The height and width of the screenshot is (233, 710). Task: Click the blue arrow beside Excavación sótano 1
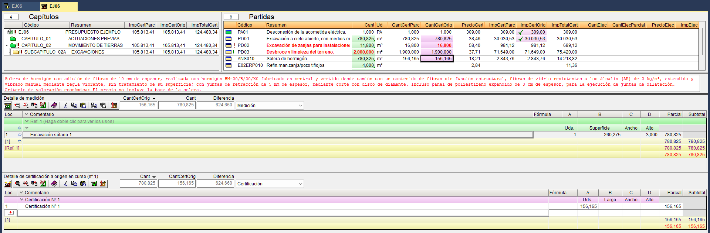coord(20,135)
